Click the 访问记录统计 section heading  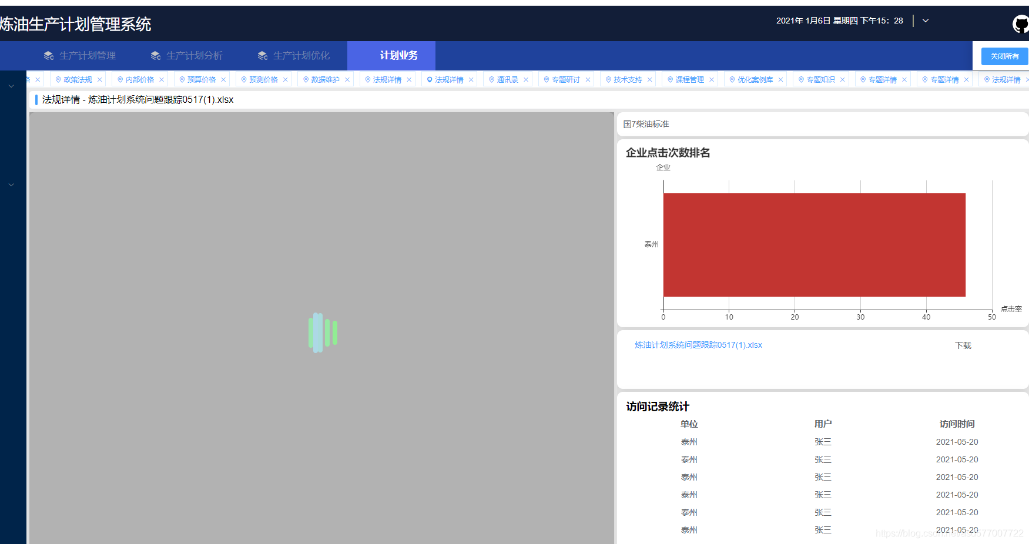658,407
